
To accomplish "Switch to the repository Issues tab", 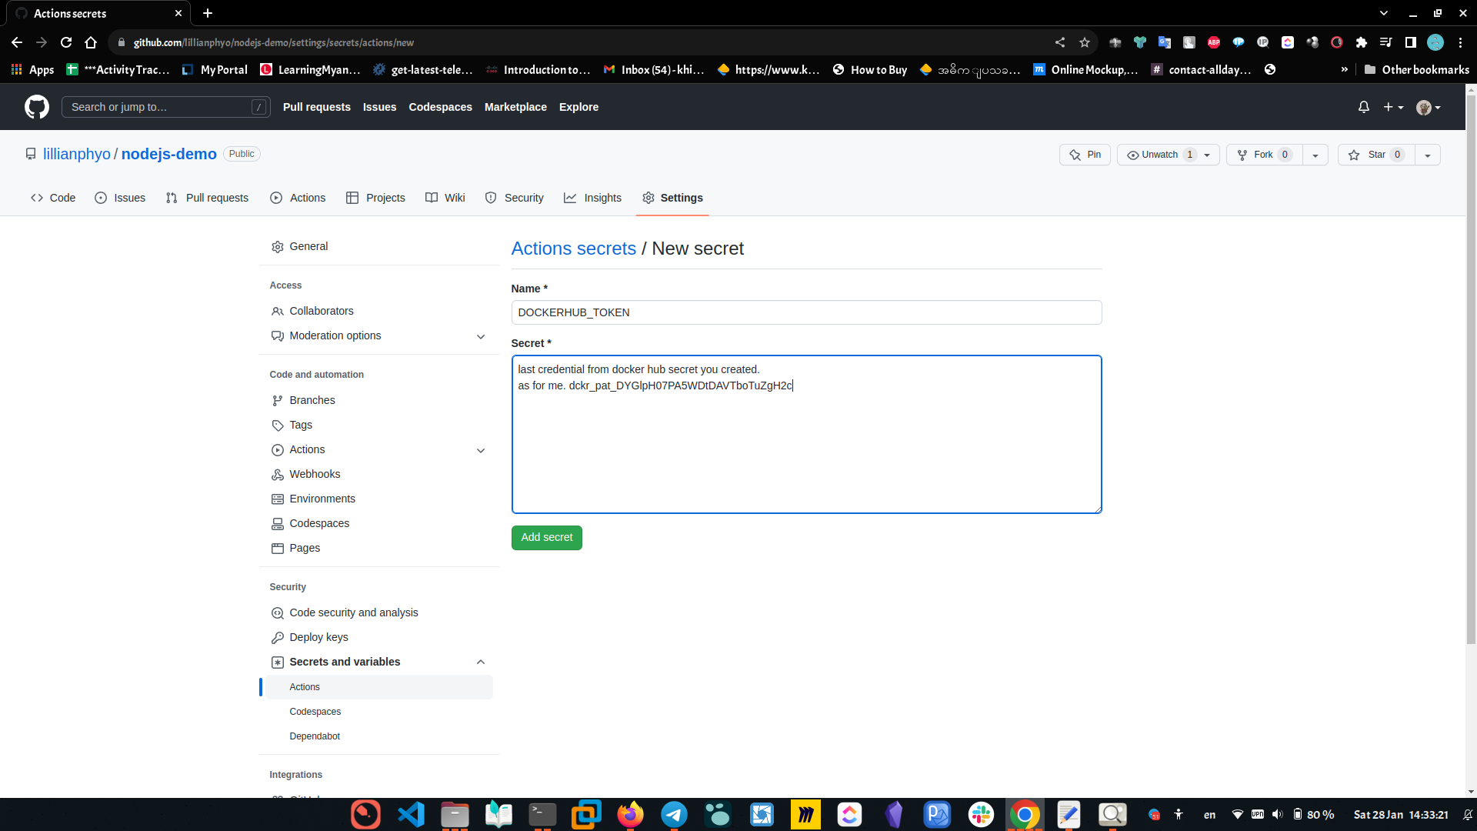I will [120, 198].
